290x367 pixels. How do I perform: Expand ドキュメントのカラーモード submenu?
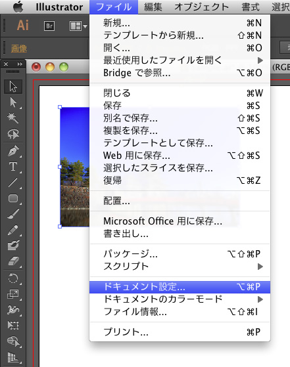tap(180, 299)
